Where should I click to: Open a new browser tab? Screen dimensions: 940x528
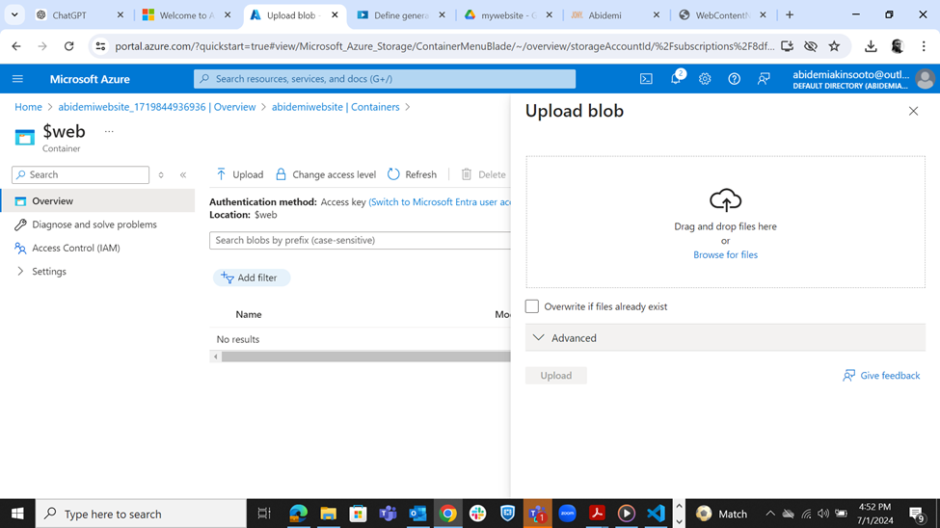tap(790, 15)
